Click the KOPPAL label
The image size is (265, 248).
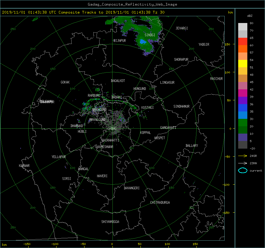(145, 132)
